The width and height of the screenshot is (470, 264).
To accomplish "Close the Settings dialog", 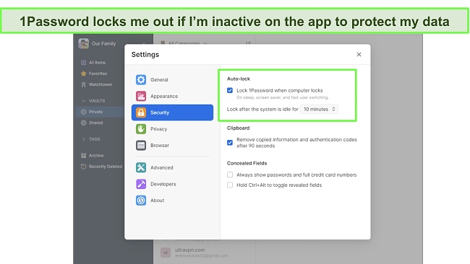I will tap(359, 54).
